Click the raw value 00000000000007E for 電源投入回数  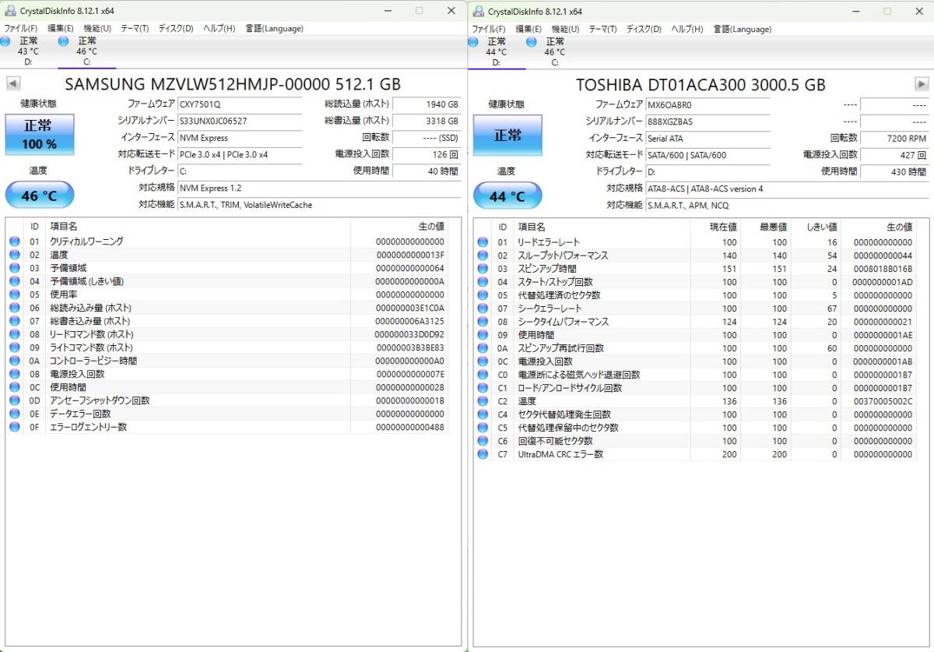pyautogui.click(x=409, y=374)
